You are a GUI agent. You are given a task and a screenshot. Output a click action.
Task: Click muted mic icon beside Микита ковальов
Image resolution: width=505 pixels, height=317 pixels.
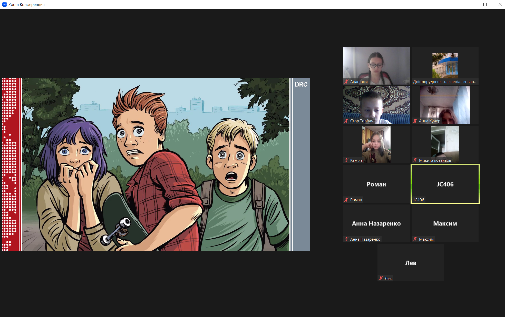[415, 160]
